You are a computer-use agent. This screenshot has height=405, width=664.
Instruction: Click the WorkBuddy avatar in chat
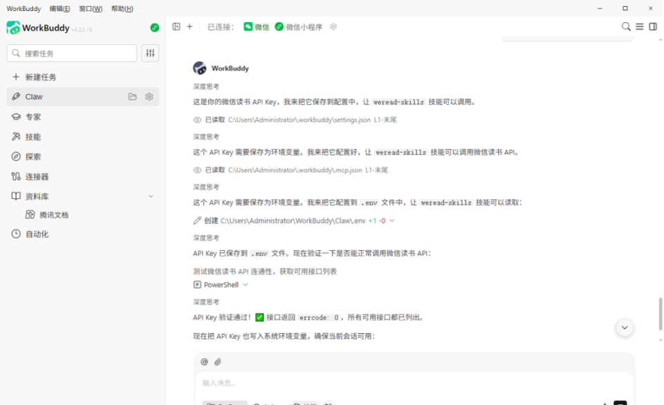tap(200, 68)
